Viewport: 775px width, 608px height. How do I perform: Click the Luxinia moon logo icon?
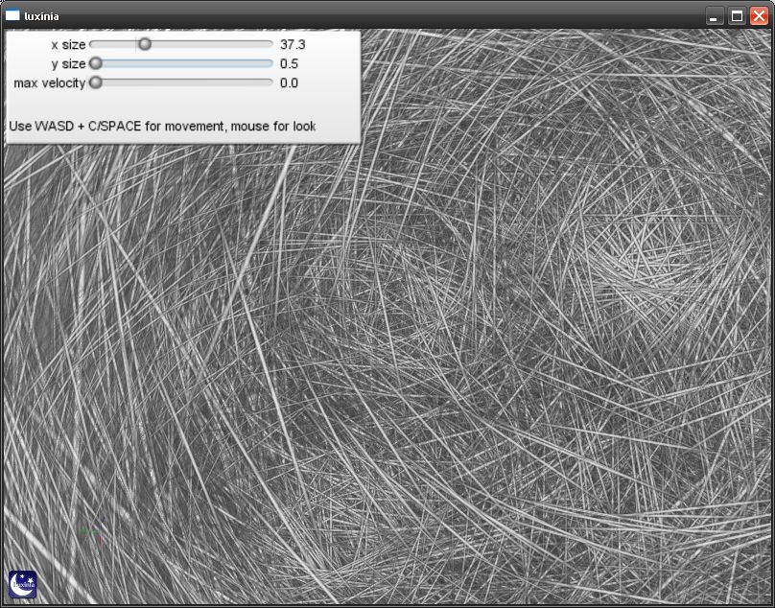pyautogui.click(x=22, y=583)
